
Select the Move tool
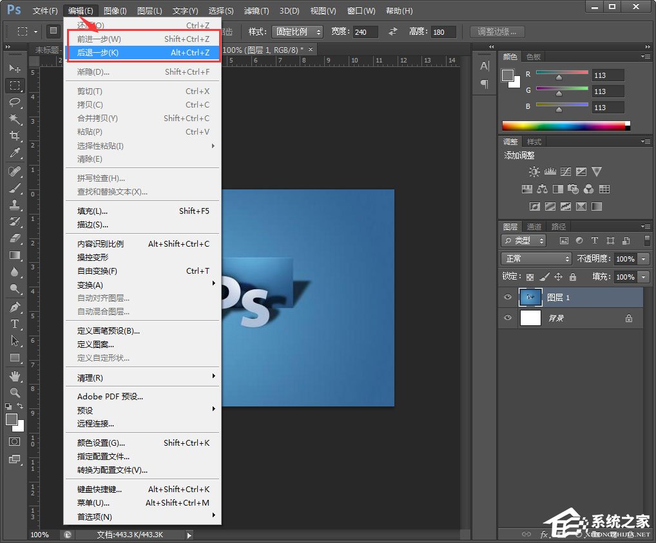pos(15,68)
